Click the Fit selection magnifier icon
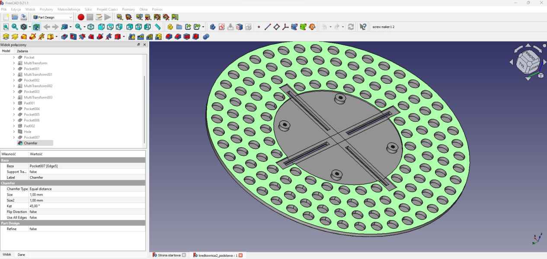Viewport: 547px width, 259px height. click(x=15, y=27)
